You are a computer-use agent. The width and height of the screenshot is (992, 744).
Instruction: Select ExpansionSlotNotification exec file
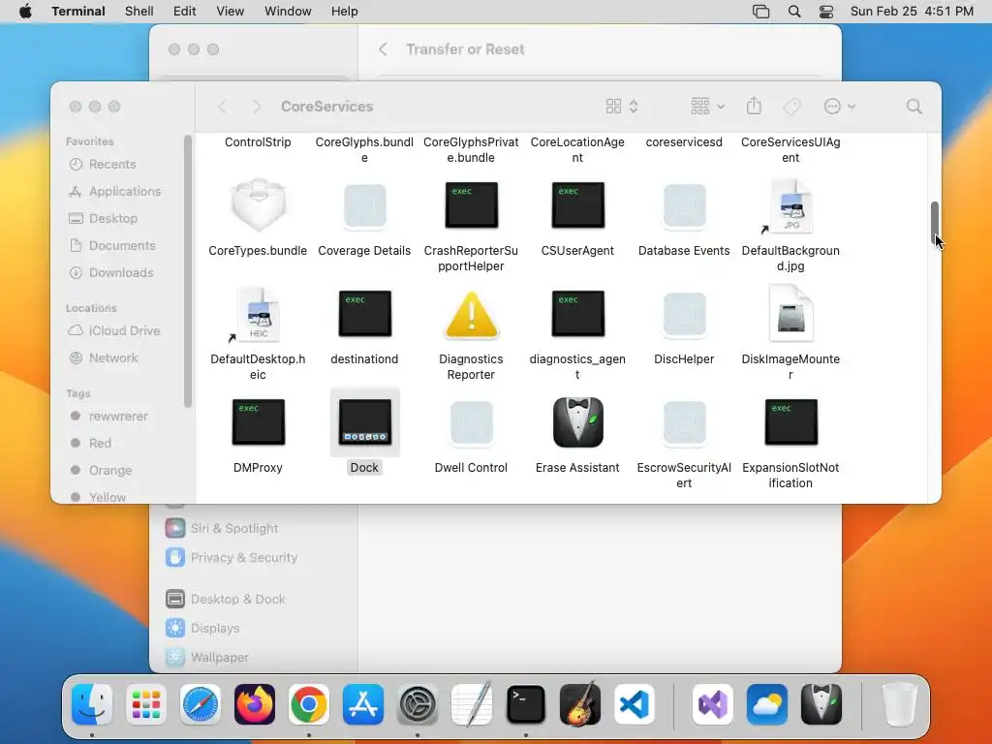[x=790, y=422]
